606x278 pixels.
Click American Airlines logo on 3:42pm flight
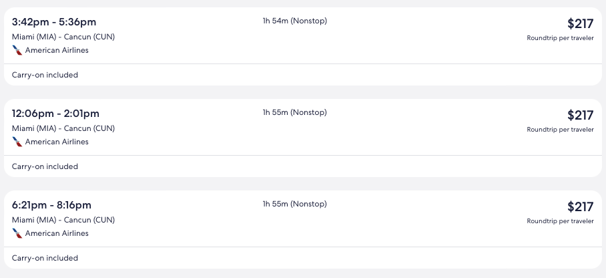coord(17,50)
